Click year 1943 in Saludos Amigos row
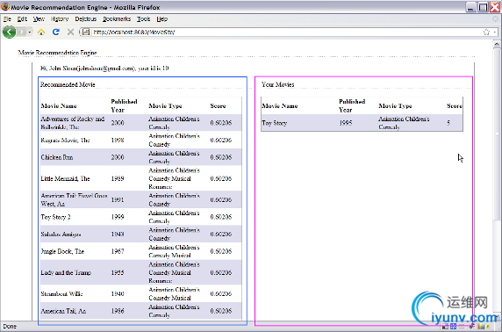 click(x=118, y=235)
